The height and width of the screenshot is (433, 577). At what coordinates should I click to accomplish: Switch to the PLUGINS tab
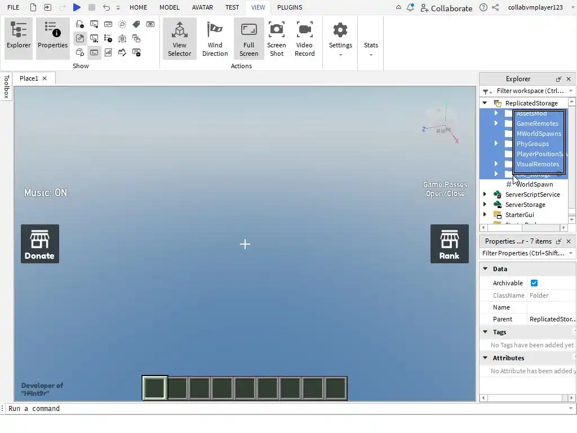coord(290,7)
